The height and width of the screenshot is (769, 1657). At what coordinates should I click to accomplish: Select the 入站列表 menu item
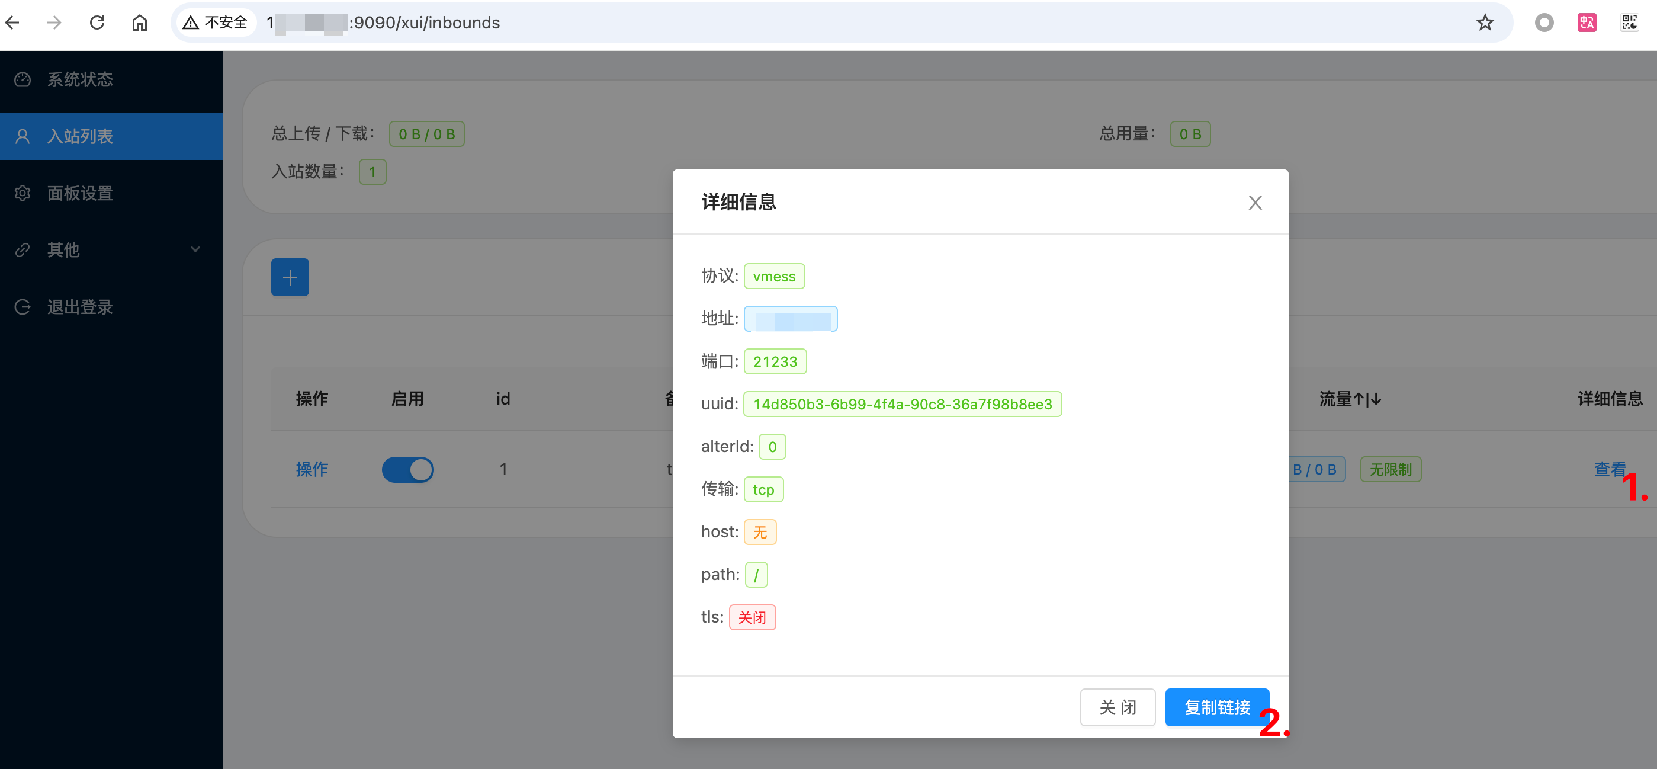point(80,136)
